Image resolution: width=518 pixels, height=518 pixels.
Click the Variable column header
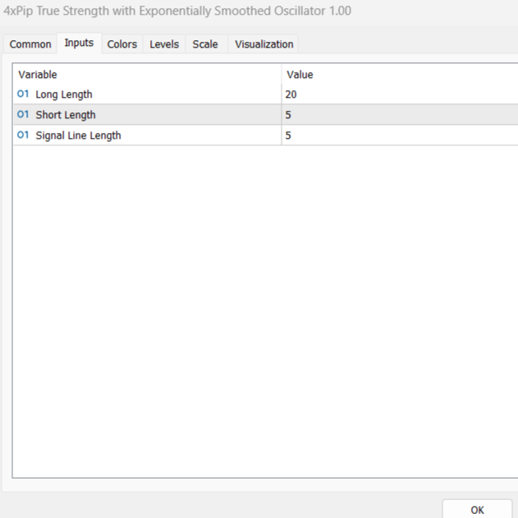[38, 75]
